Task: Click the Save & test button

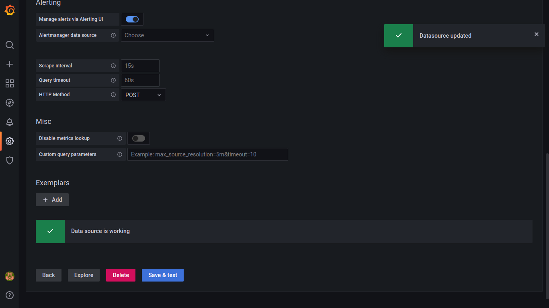Action: tap(162, 275)
